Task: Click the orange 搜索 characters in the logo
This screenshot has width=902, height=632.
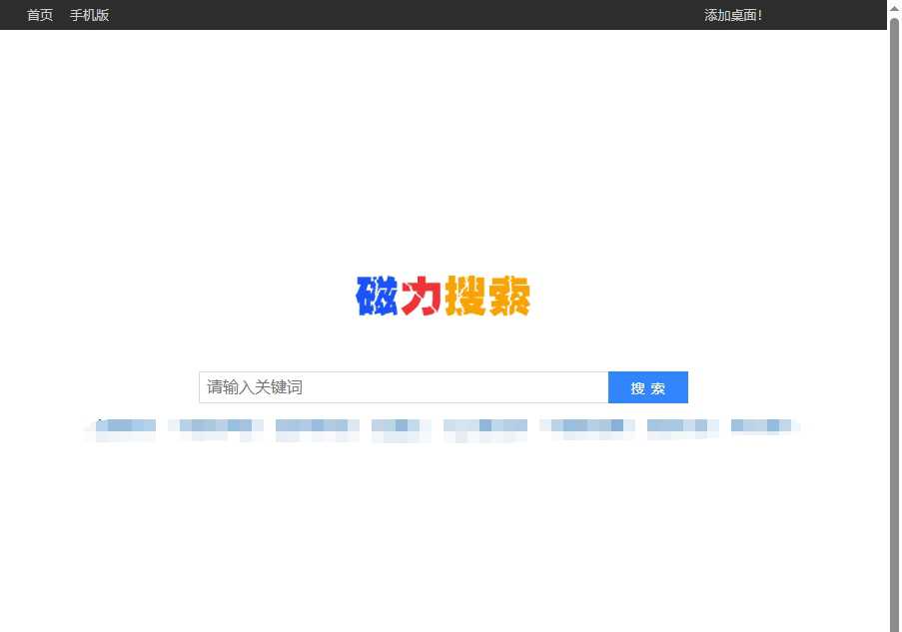Action: click(489, 296)
